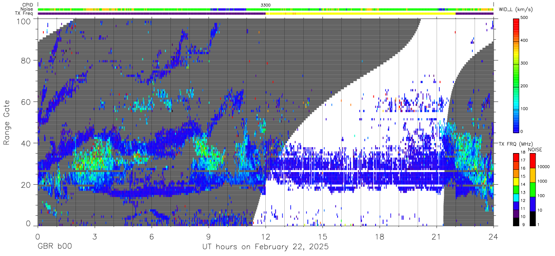
Task: Click the CPID row label
Action: (27, 5)
